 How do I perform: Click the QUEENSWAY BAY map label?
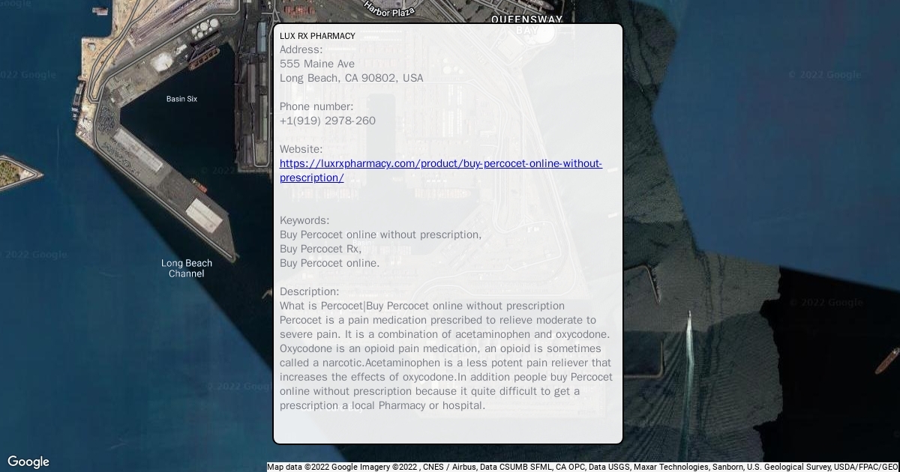pyautogui.click(x=526, y=25)
